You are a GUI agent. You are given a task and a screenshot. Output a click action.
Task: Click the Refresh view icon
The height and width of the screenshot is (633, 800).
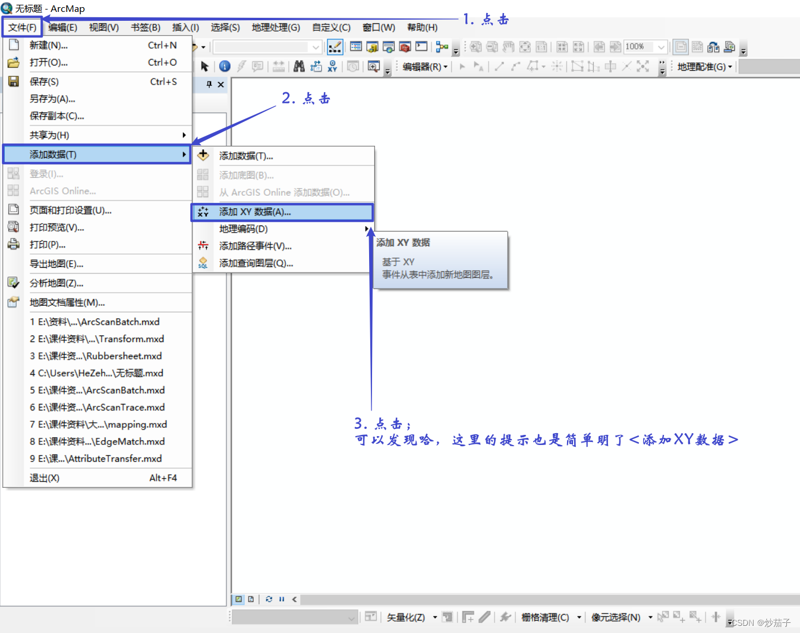(x=269, y=599)
